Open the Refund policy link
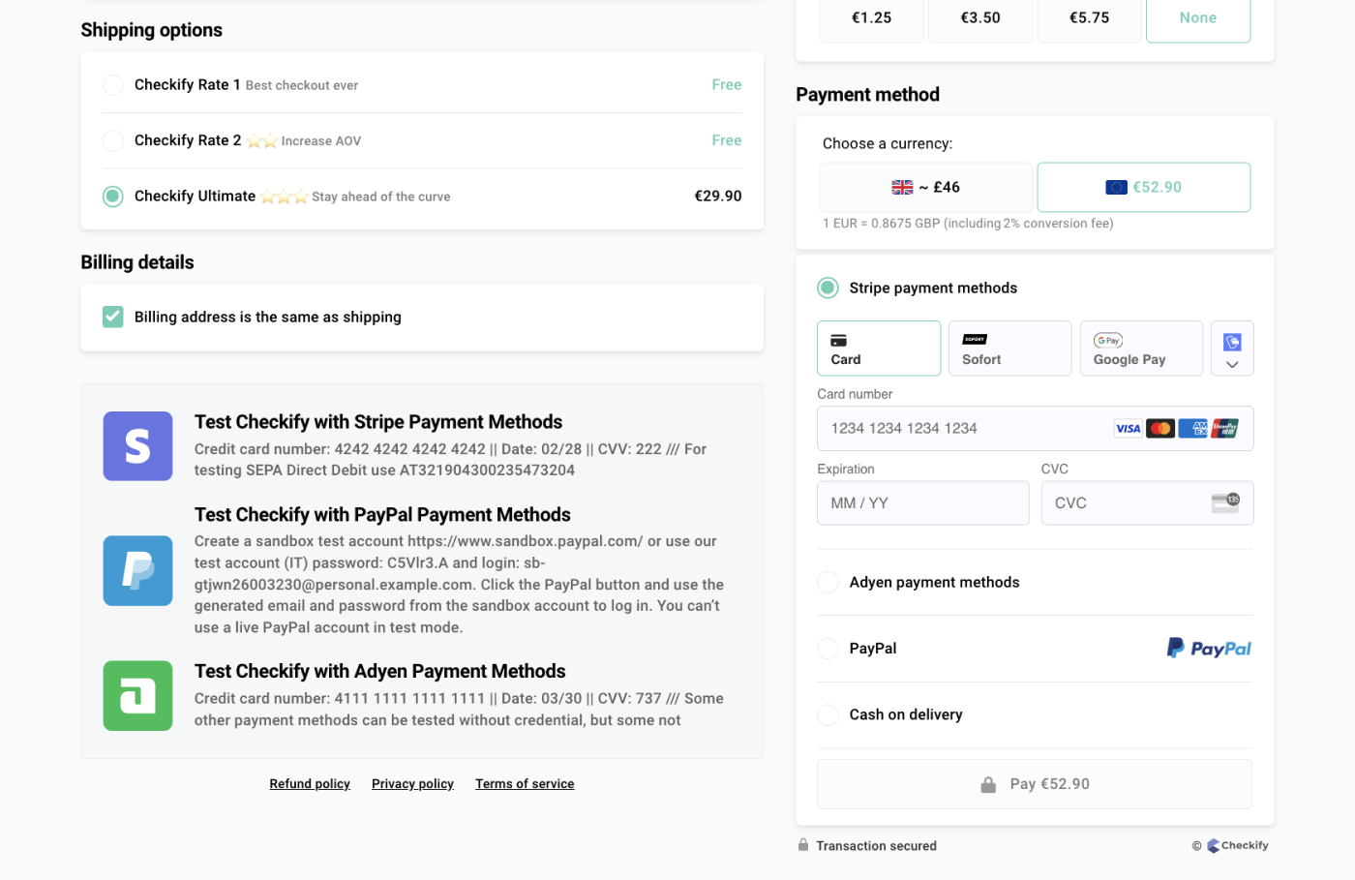Screen dimensions: 1355x880 click(x=309, y=783)
